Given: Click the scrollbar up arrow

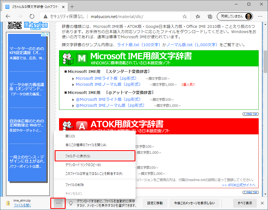Looking at the screenshot, I should (265, 24).
